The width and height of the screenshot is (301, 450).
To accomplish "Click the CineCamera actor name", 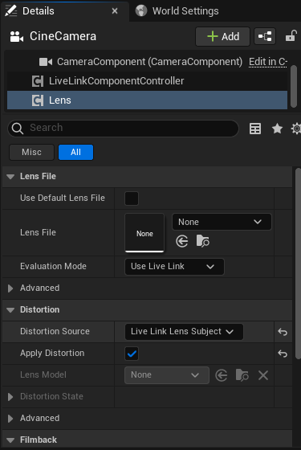I will tap(63, 36).
